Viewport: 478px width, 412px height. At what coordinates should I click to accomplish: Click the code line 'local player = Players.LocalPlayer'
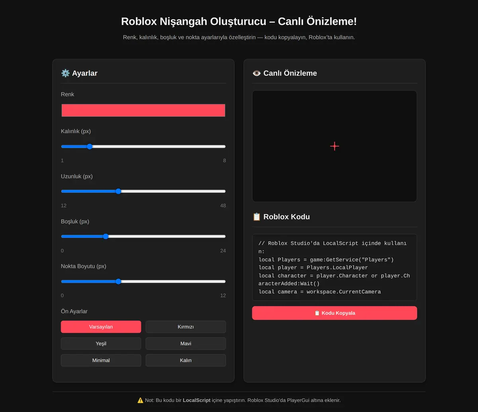click(313, 268)
